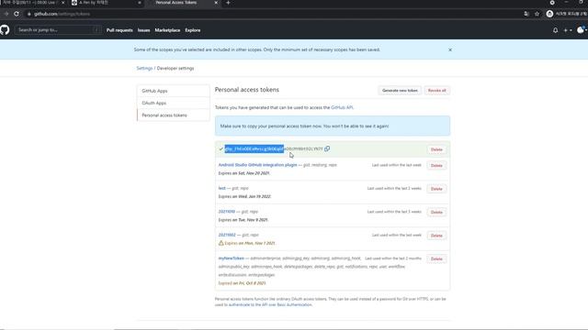Delete the myNewToken token

(436, 258)
